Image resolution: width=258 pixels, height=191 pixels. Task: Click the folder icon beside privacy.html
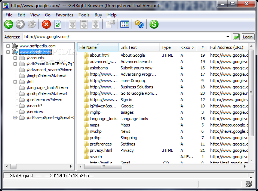point(86,150)
